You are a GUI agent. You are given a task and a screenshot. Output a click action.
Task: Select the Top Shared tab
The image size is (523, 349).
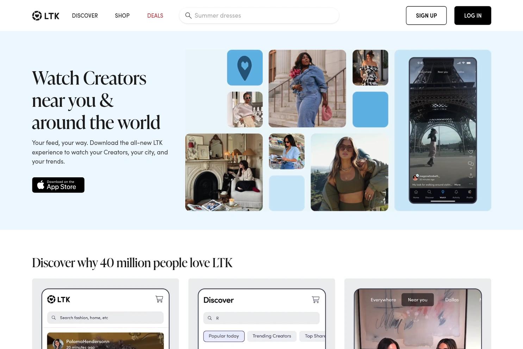(313, 336)
